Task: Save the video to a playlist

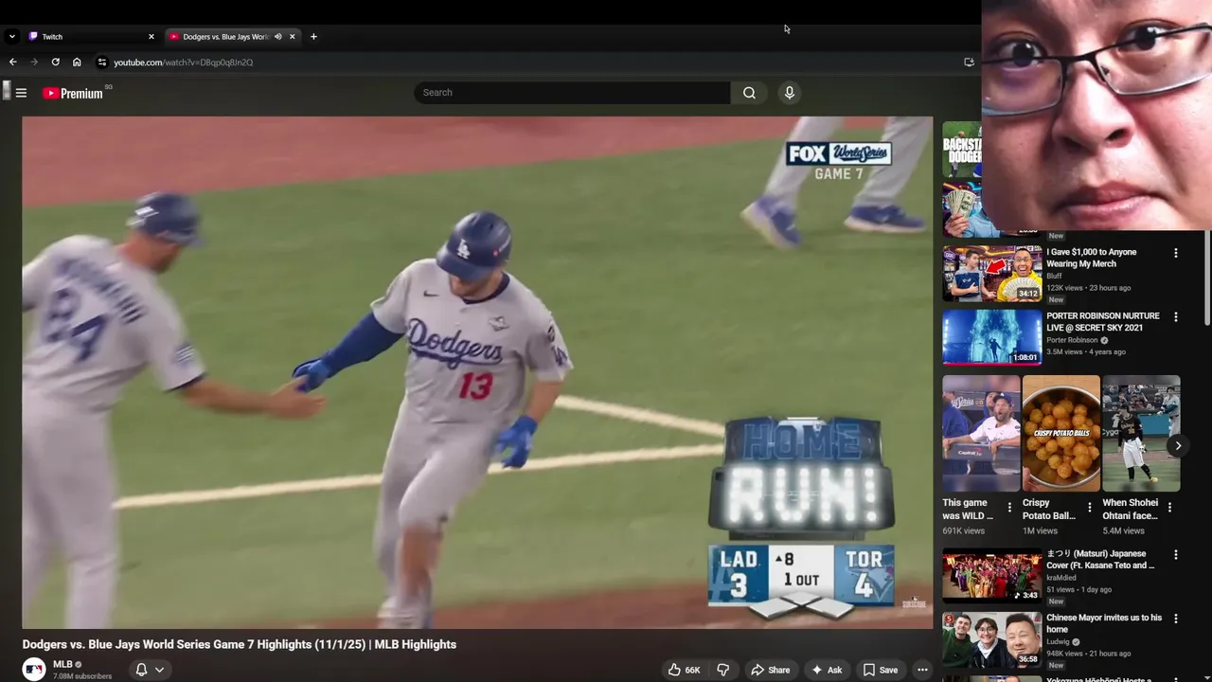Action: click(880, 670)
